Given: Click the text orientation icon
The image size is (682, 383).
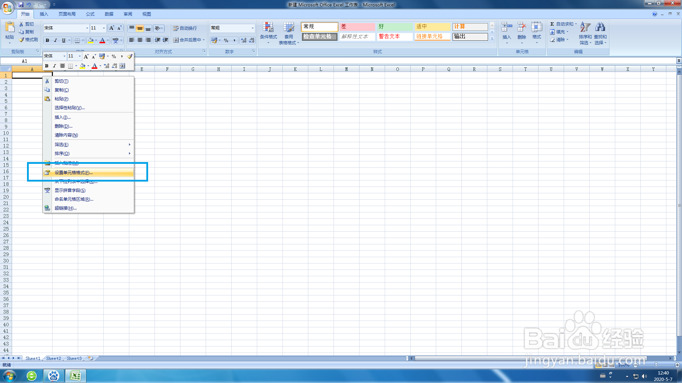Looking at the screenshot, I should pos(158,28).
